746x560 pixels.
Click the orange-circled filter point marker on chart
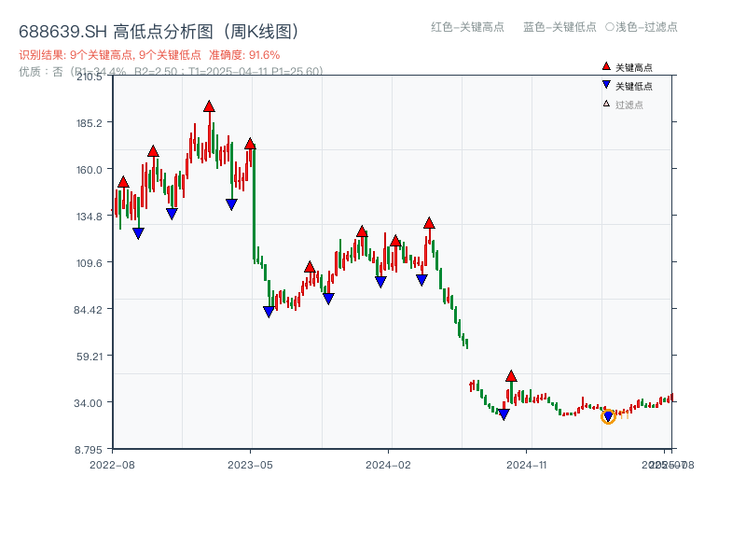tap(609, 414)
